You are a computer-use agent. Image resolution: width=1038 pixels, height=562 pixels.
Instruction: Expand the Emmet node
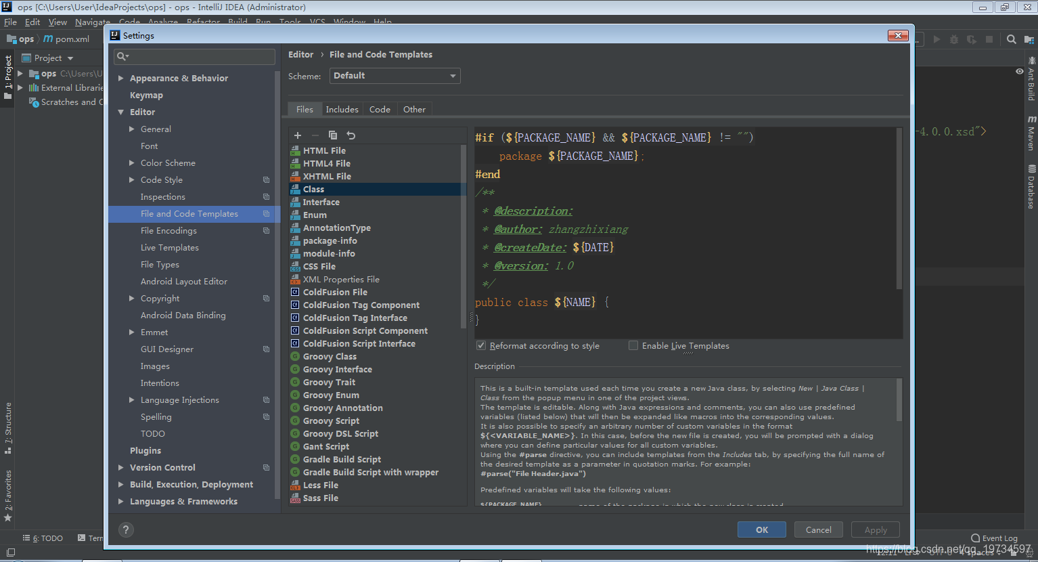132,332
